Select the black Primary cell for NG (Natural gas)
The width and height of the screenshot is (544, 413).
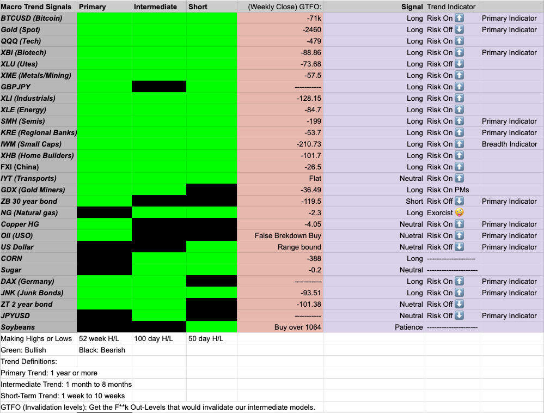(x=104, y=212)
